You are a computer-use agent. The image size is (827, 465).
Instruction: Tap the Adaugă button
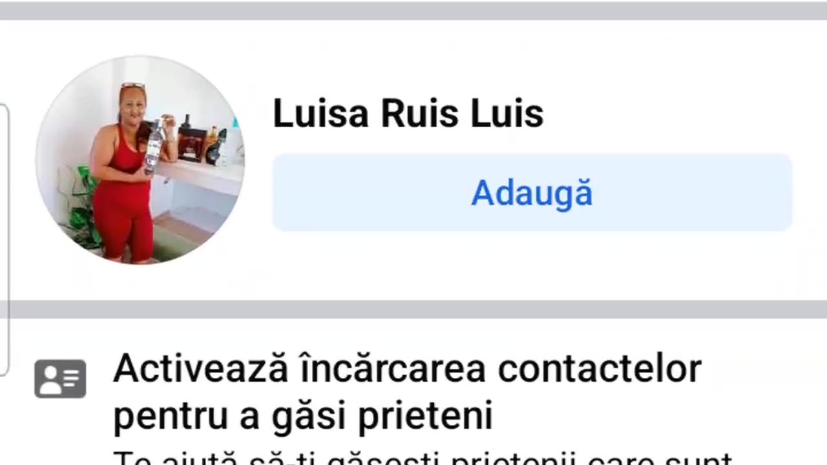tap(532, 192)
